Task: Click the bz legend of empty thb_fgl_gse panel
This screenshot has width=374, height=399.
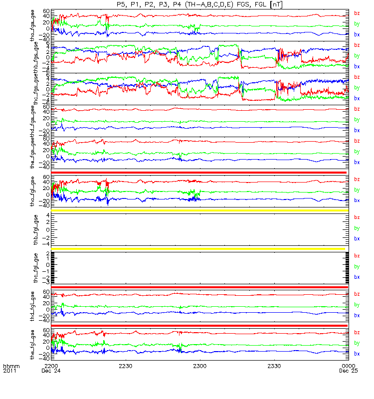Action: point(357,217)
